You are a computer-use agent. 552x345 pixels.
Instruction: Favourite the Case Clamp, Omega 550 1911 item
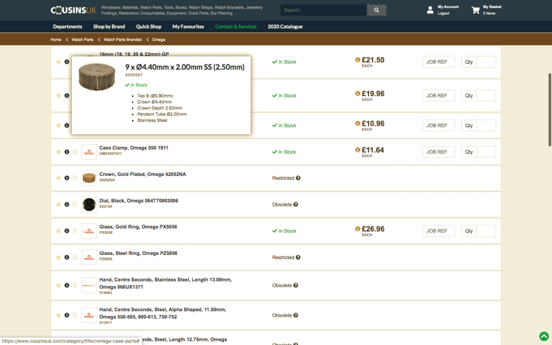click(x=58, y=152)
